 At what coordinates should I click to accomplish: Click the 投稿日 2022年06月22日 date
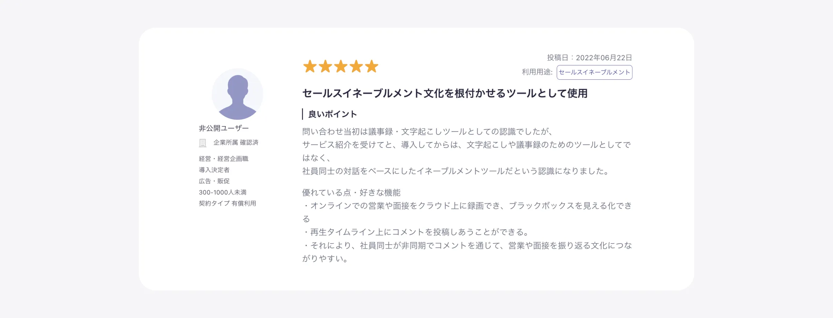coord(589,58)
